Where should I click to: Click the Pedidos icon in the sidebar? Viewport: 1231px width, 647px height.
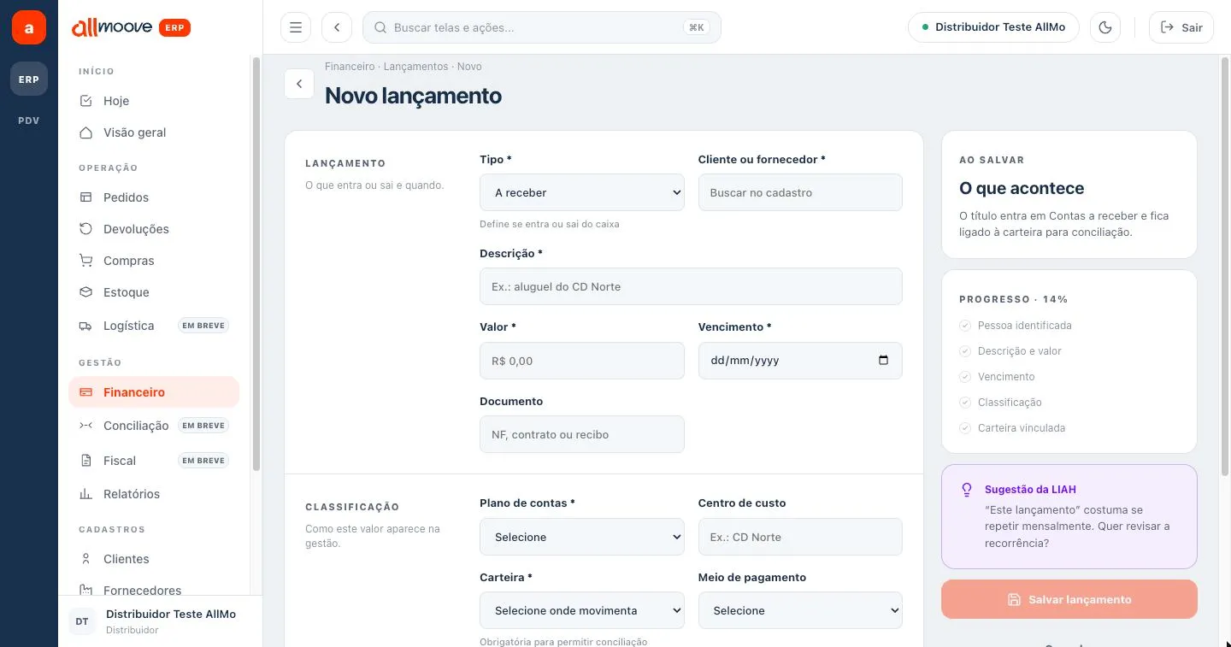(x=85, y=197)
